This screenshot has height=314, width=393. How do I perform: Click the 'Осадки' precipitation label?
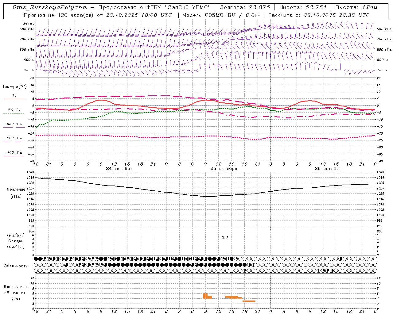[x=16, y=241]
